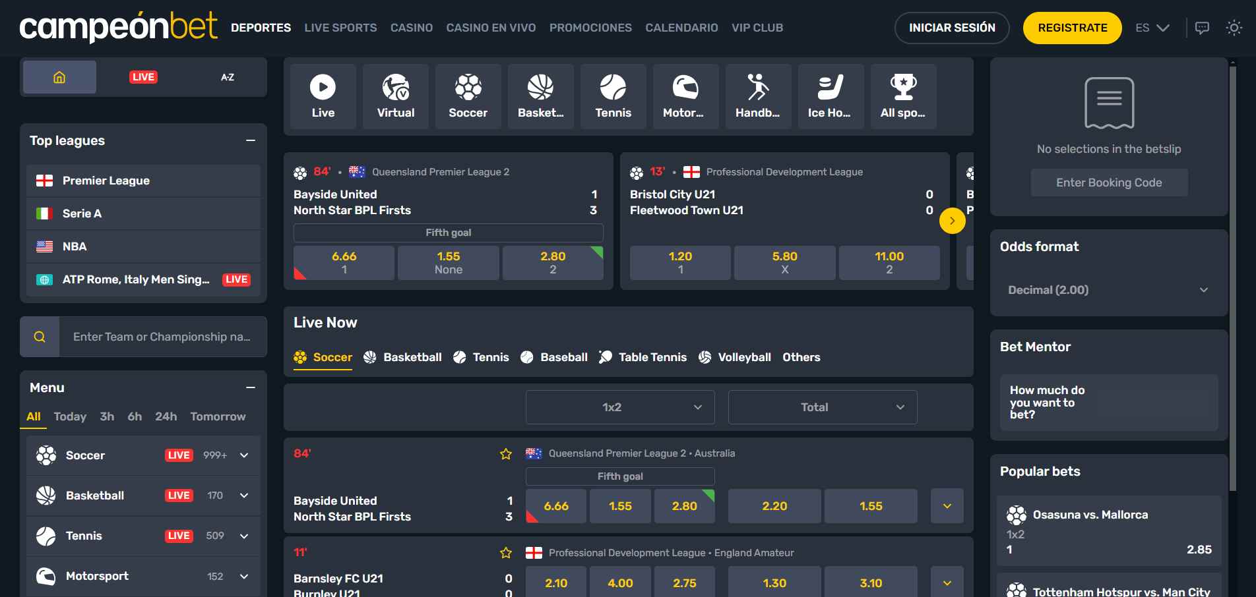1256x597 pixels.
Task: Toggle the light/dark theme sun icon
Action: (x=1234, y=28)
